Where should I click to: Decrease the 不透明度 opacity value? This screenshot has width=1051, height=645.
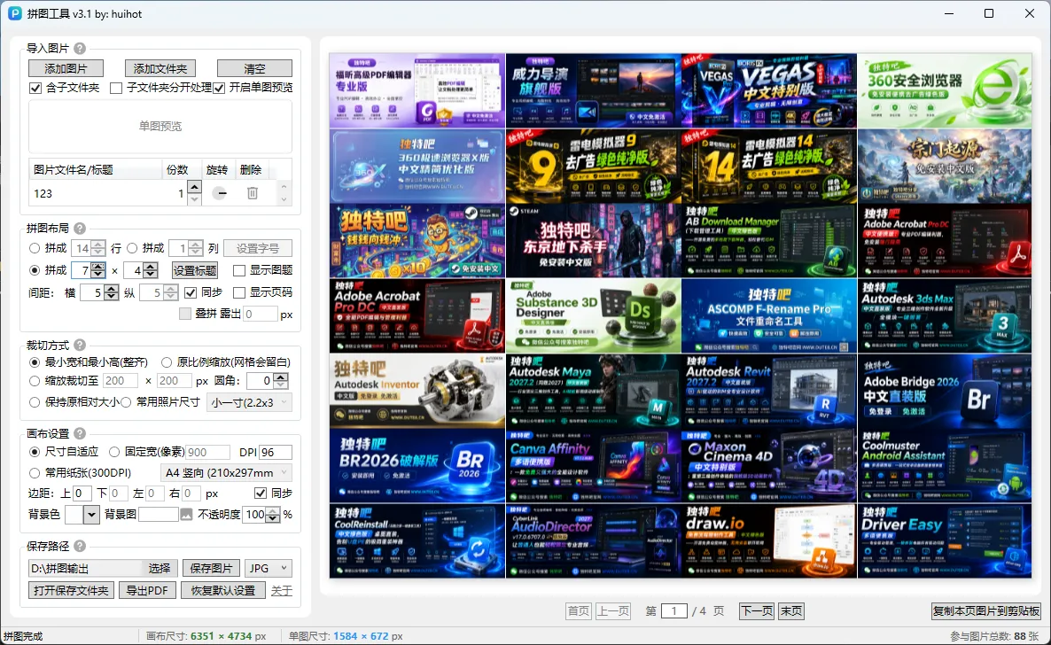point(272,518)
